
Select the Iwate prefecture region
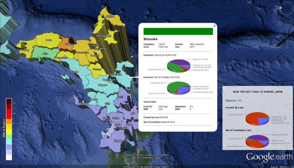click(x=49, y=41)
